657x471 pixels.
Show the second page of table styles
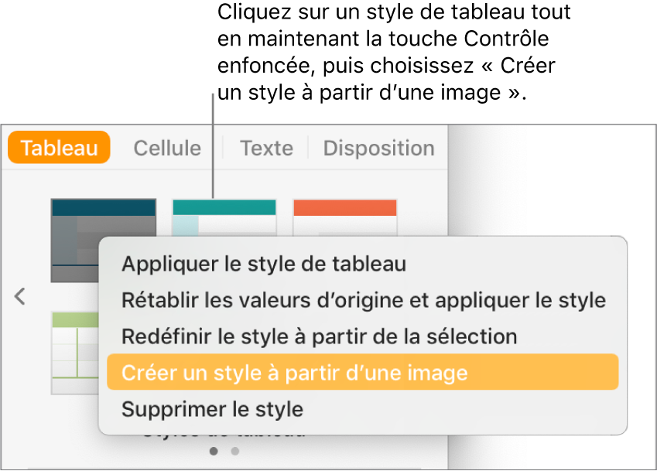point(235,450)
